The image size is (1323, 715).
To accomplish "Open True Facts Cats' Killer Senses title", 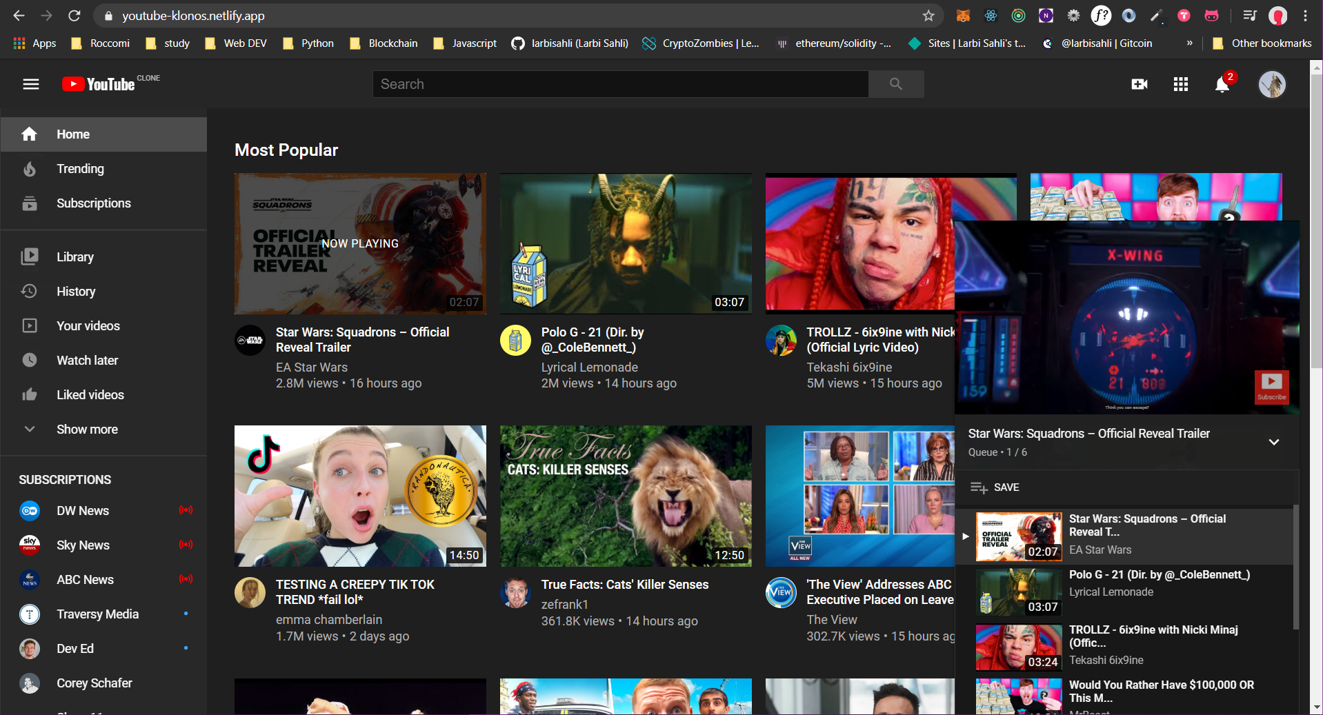I will [624, 584].
